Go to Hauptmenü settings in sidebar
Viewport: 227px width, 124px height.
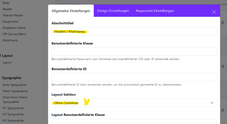coord(10,22)
